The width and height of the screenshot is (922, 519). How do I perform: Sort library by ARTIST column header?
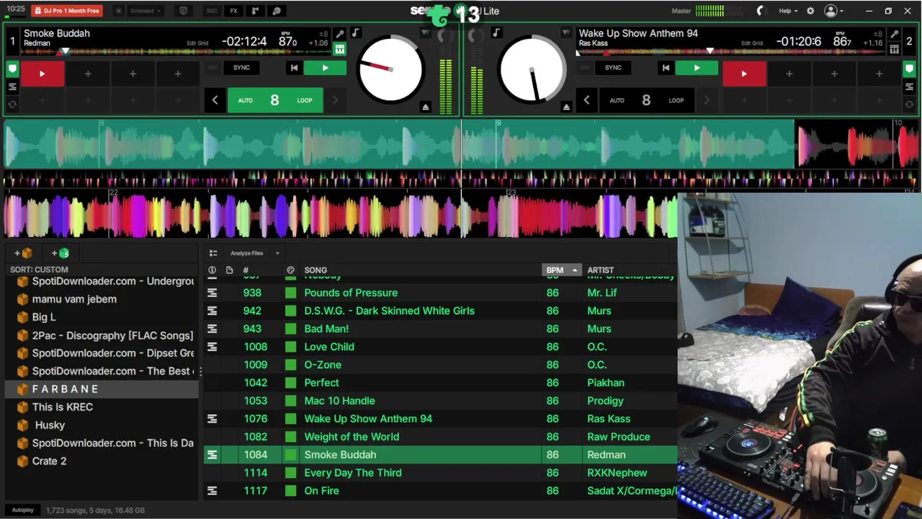(x=601, y=270)
